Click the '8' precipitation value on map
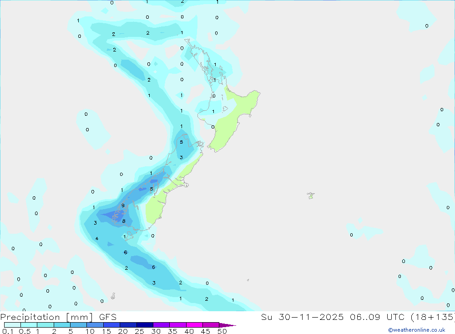This screenshot has width=455, height=334. click(x=124, y=221)
